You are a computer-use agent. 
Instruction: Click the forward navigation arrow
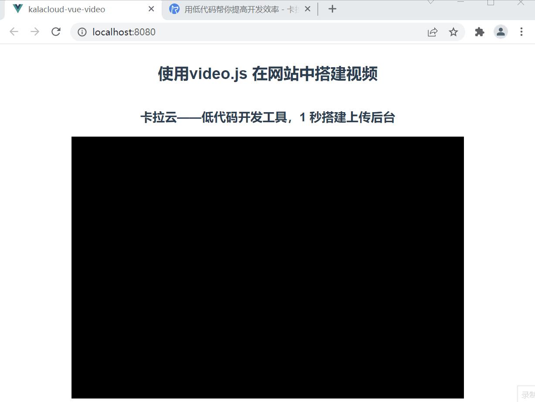click(34, 31)
